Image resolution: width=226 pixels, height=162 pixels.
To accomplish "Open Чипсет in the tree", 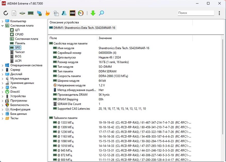I will pyautogui.click(x=18, y=52).
